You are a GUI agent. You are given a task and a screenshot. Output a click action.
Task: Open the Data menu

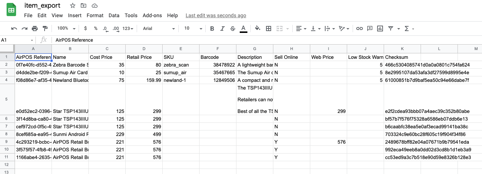tap(114, 15)
